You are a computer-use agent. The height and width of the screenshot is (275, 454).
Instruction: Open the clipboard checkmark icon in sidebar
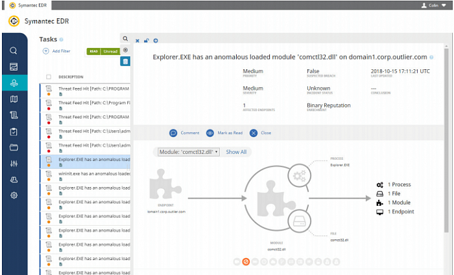(14, 132)
